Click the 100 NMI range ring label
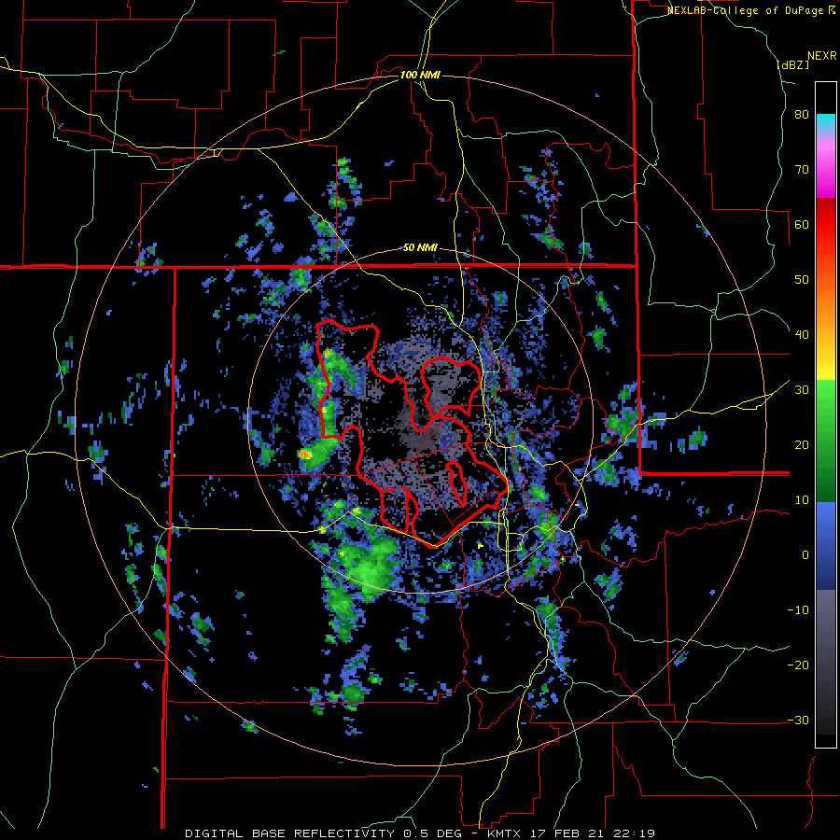The height and width of the screenshot is (840, 840). pyautogui.click(x=420, y=75)
